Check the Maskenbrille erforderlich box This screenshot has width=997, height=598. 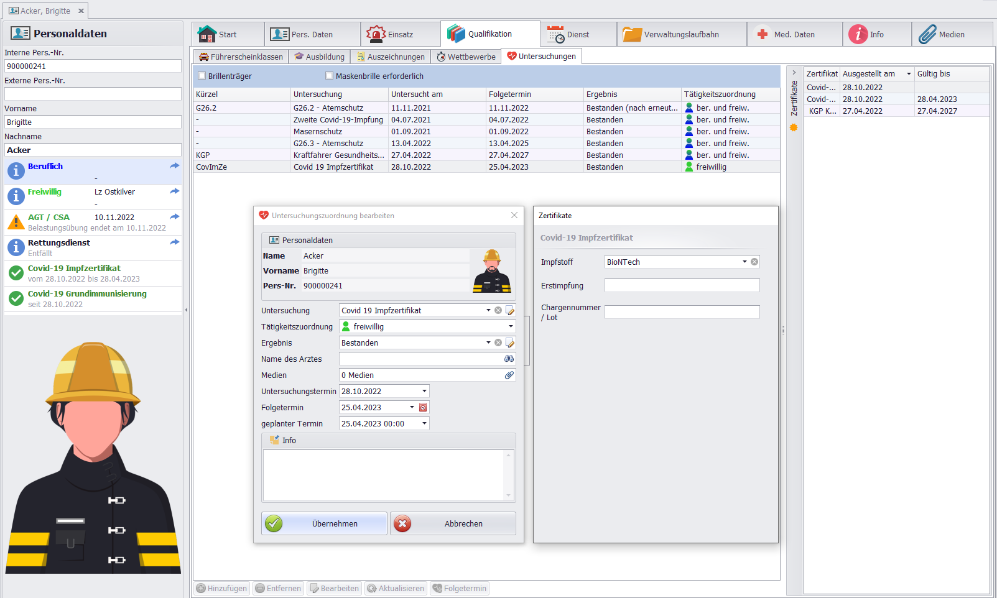329,76
